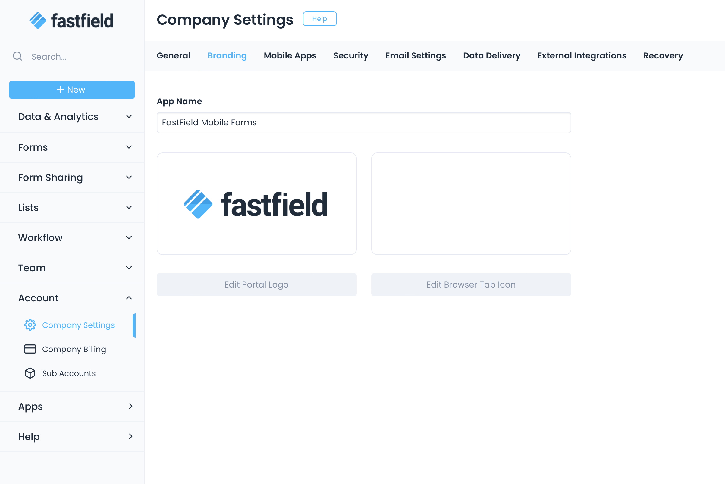This screenshot has width=725, height=484.
Task: Click the search magnifier icon in the sidebar
Action: [17, 56]
